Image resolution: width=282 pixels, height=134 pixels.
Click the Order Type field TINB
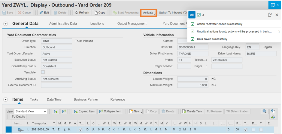pyautogui.click(x=56, y=41)
